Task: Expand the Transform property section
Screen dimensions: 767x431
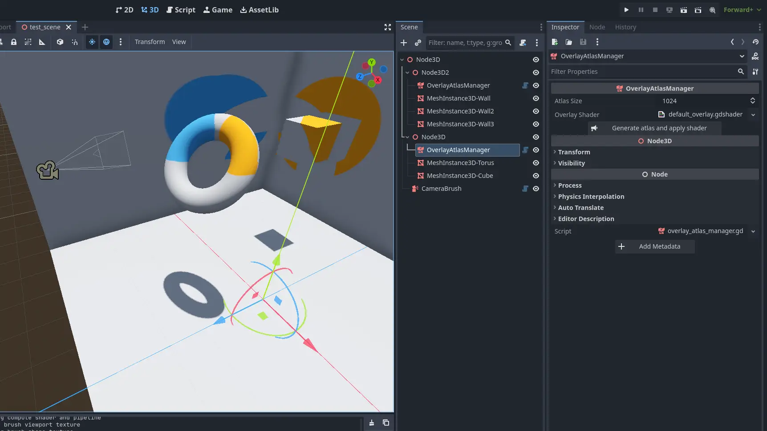Action: tap(574, 152)
